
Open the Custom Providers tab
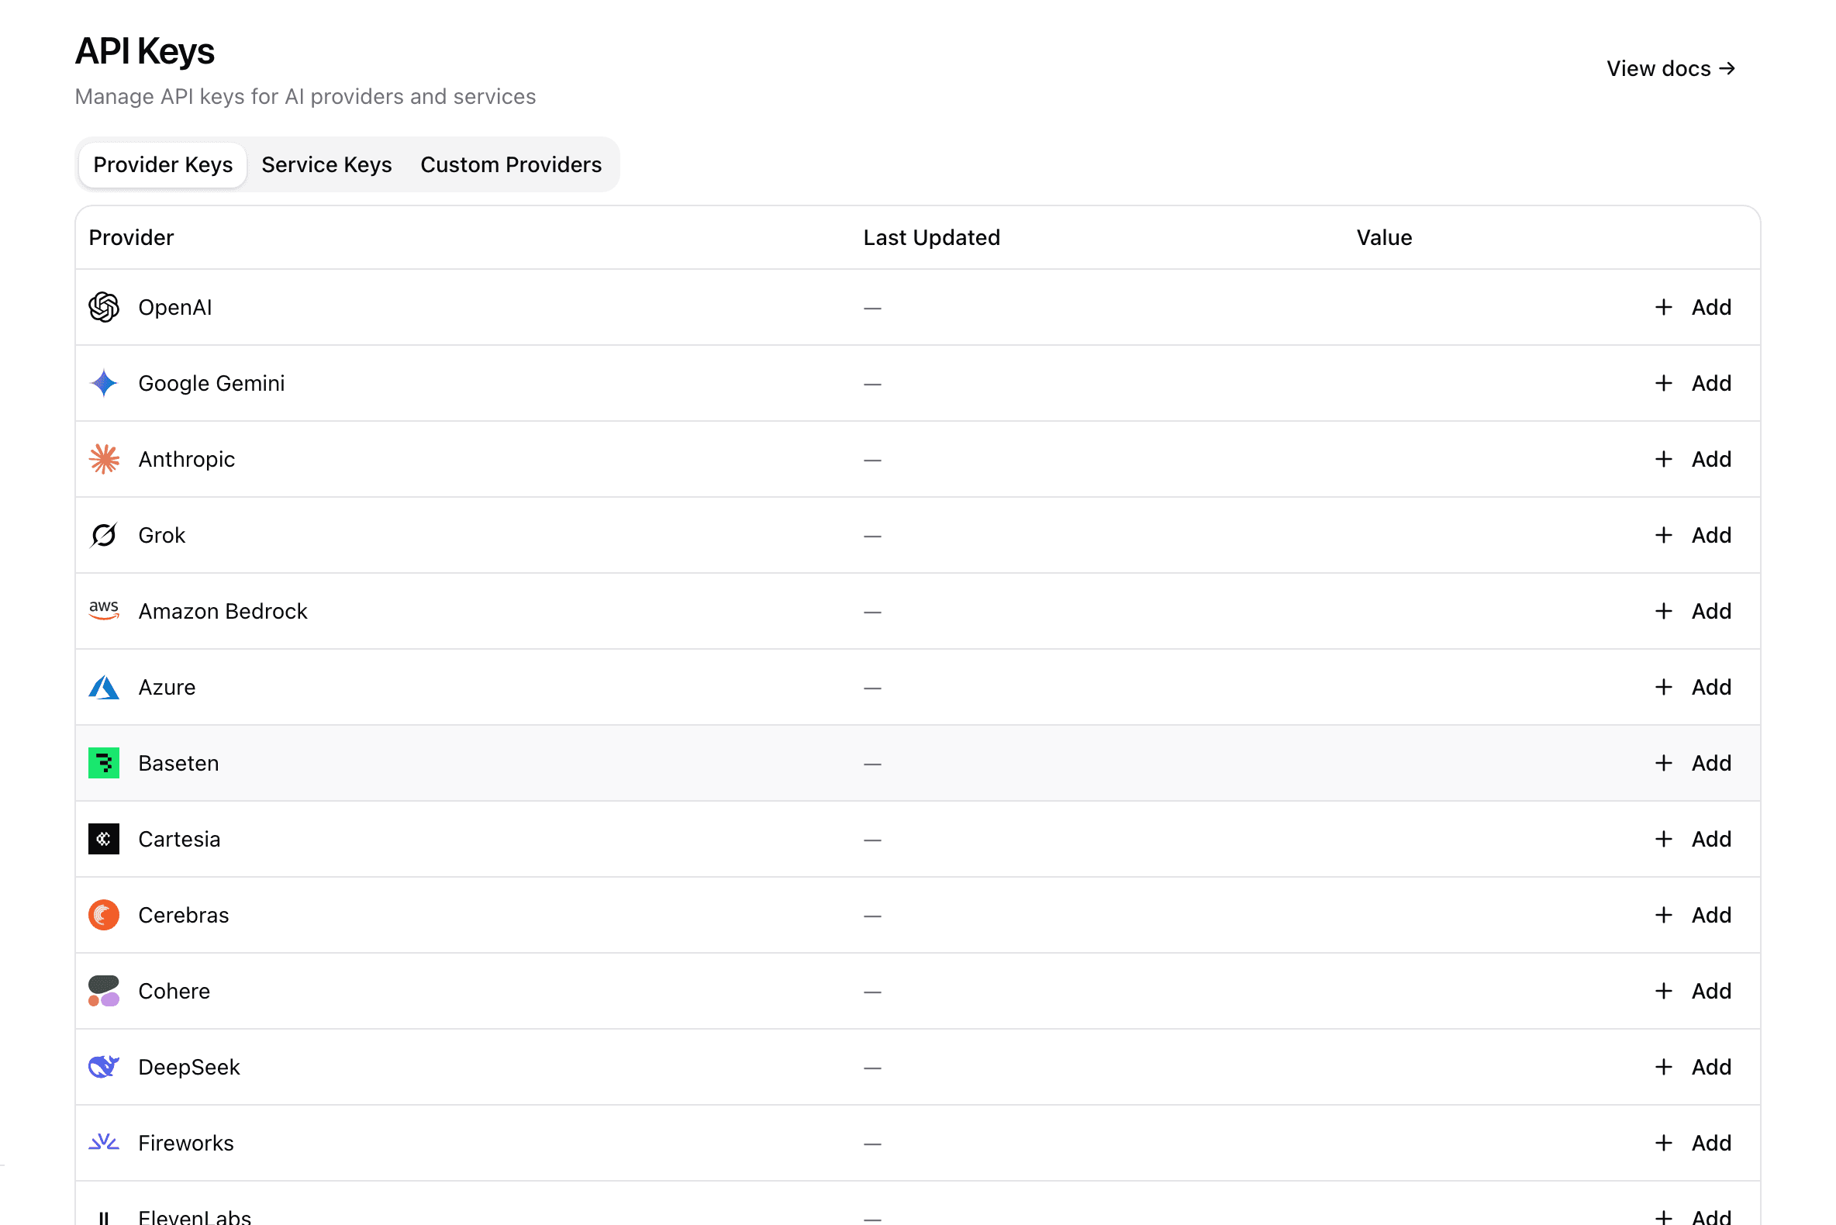511,165
